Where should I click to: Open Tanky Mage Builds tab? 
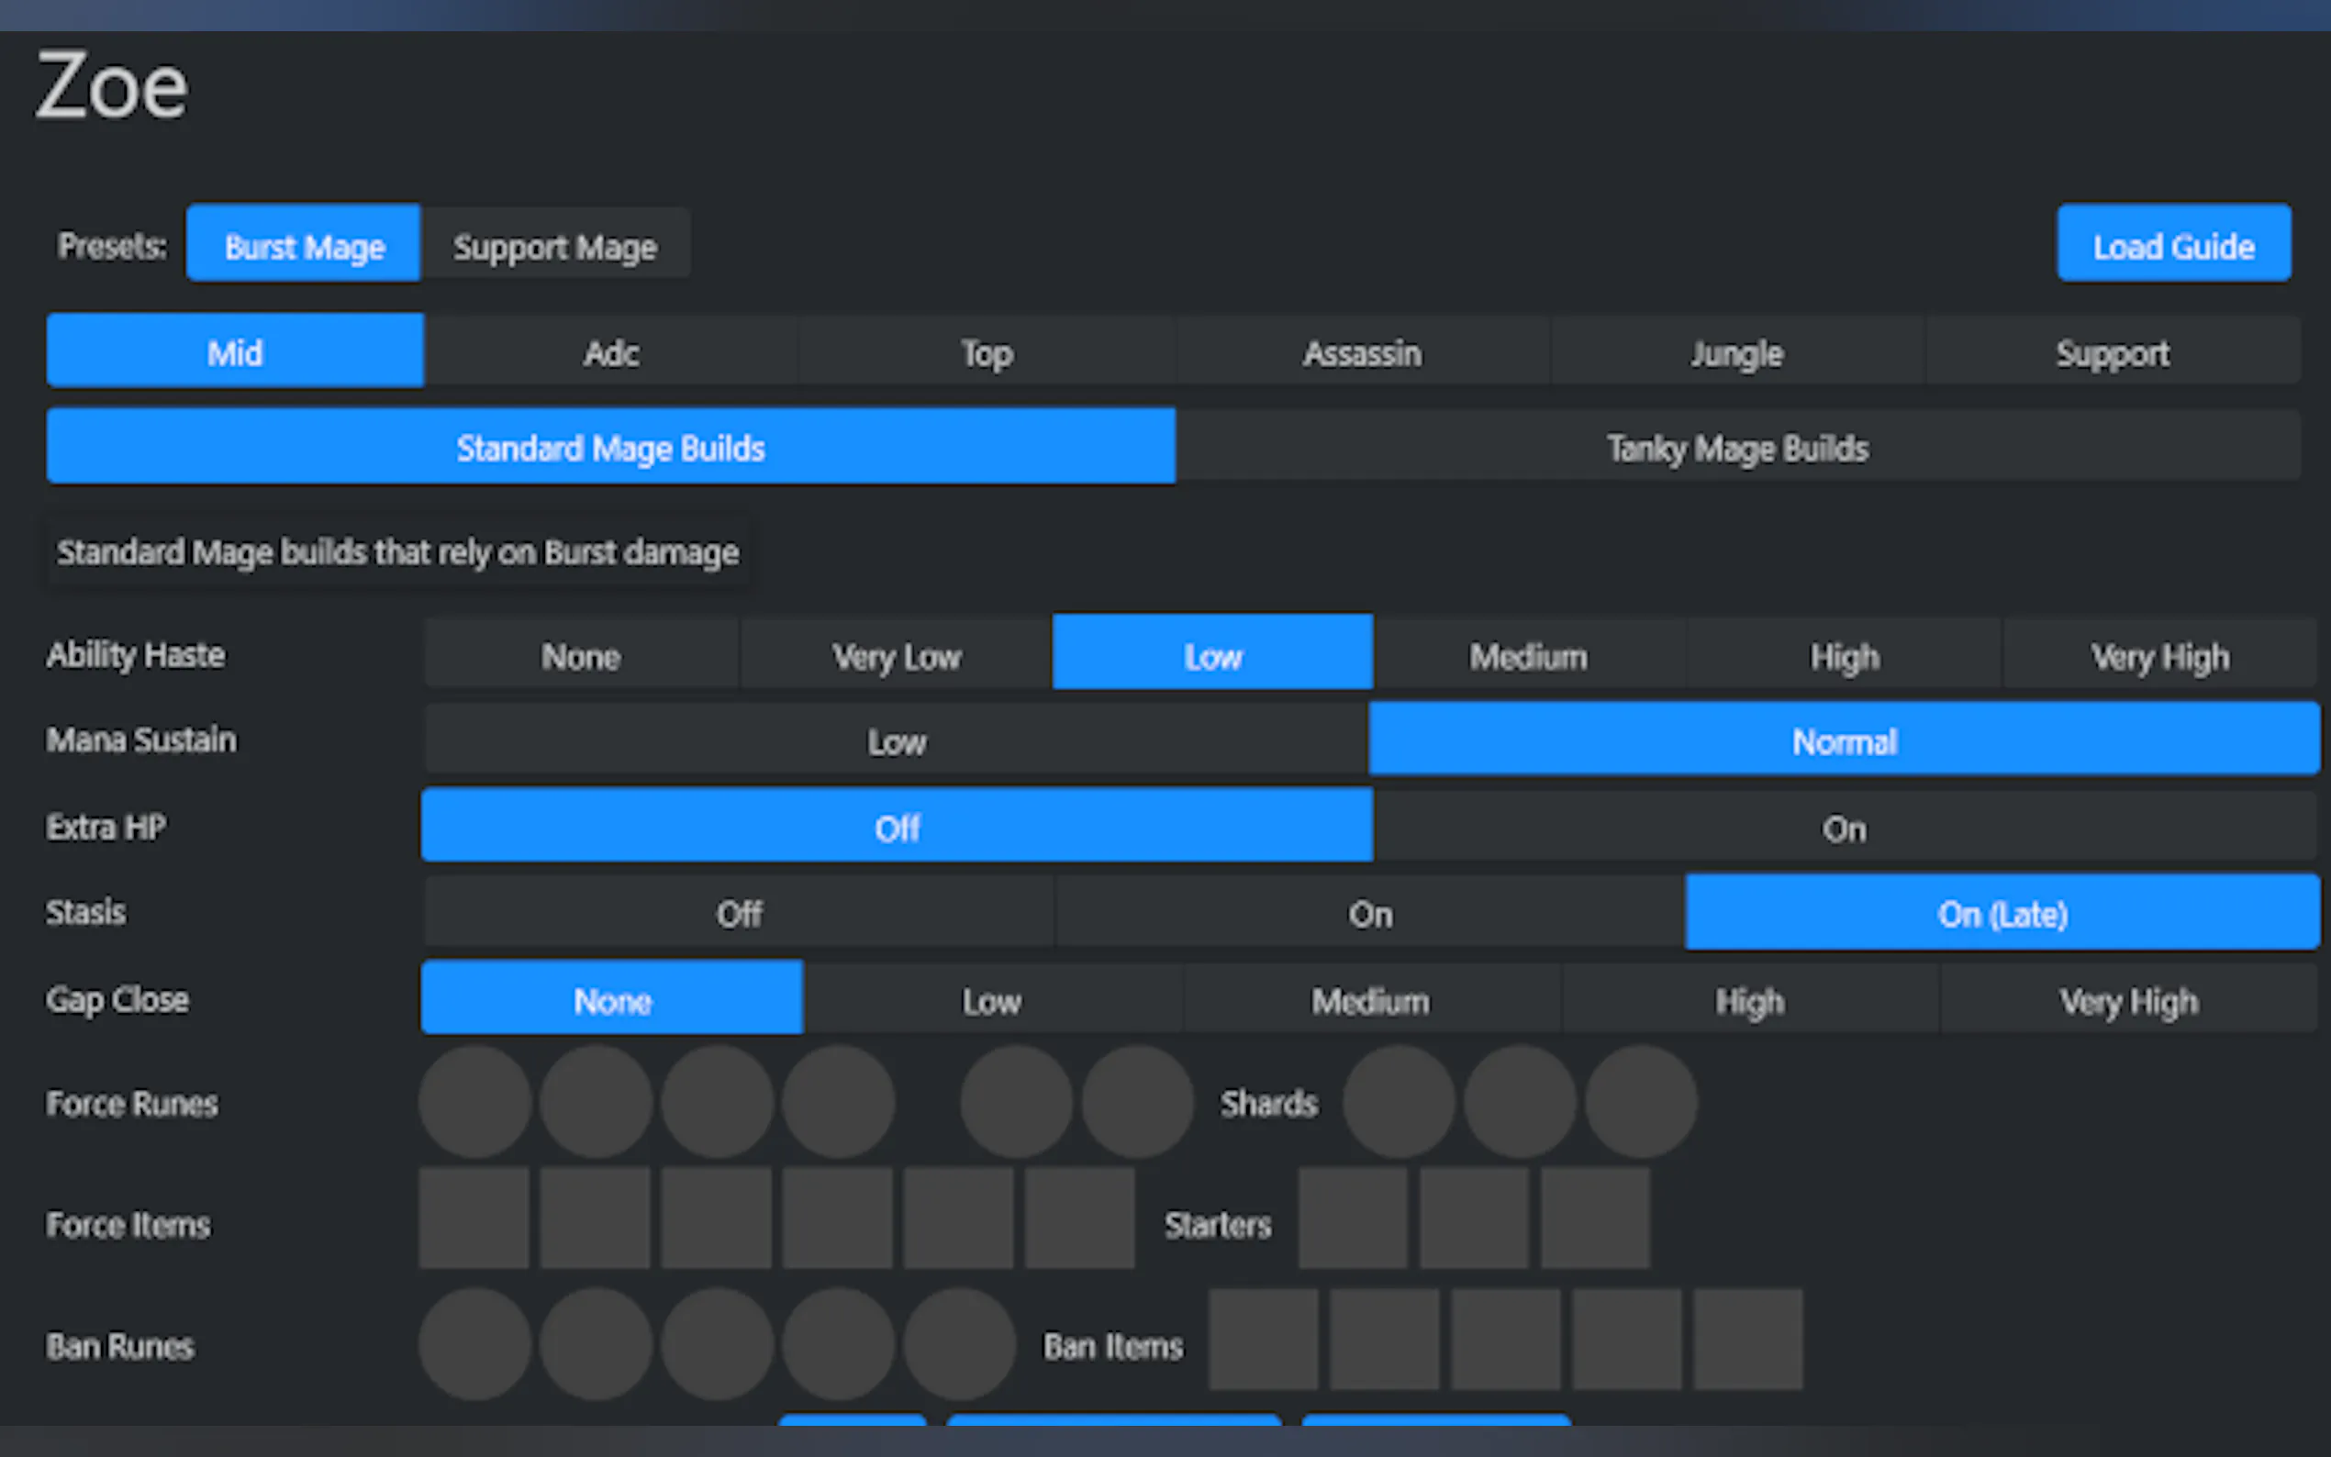[1736, 447]
